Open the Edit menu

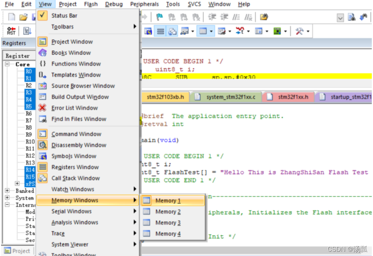pos(26,4)
